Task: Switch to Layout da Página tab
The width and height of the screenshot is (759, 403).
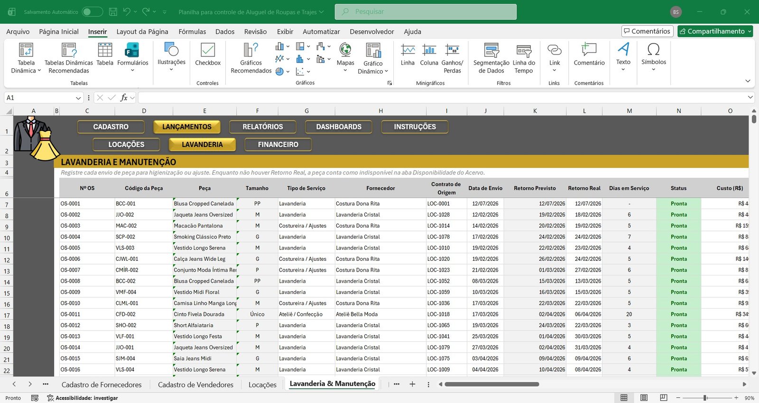Action: click(142, 32)
